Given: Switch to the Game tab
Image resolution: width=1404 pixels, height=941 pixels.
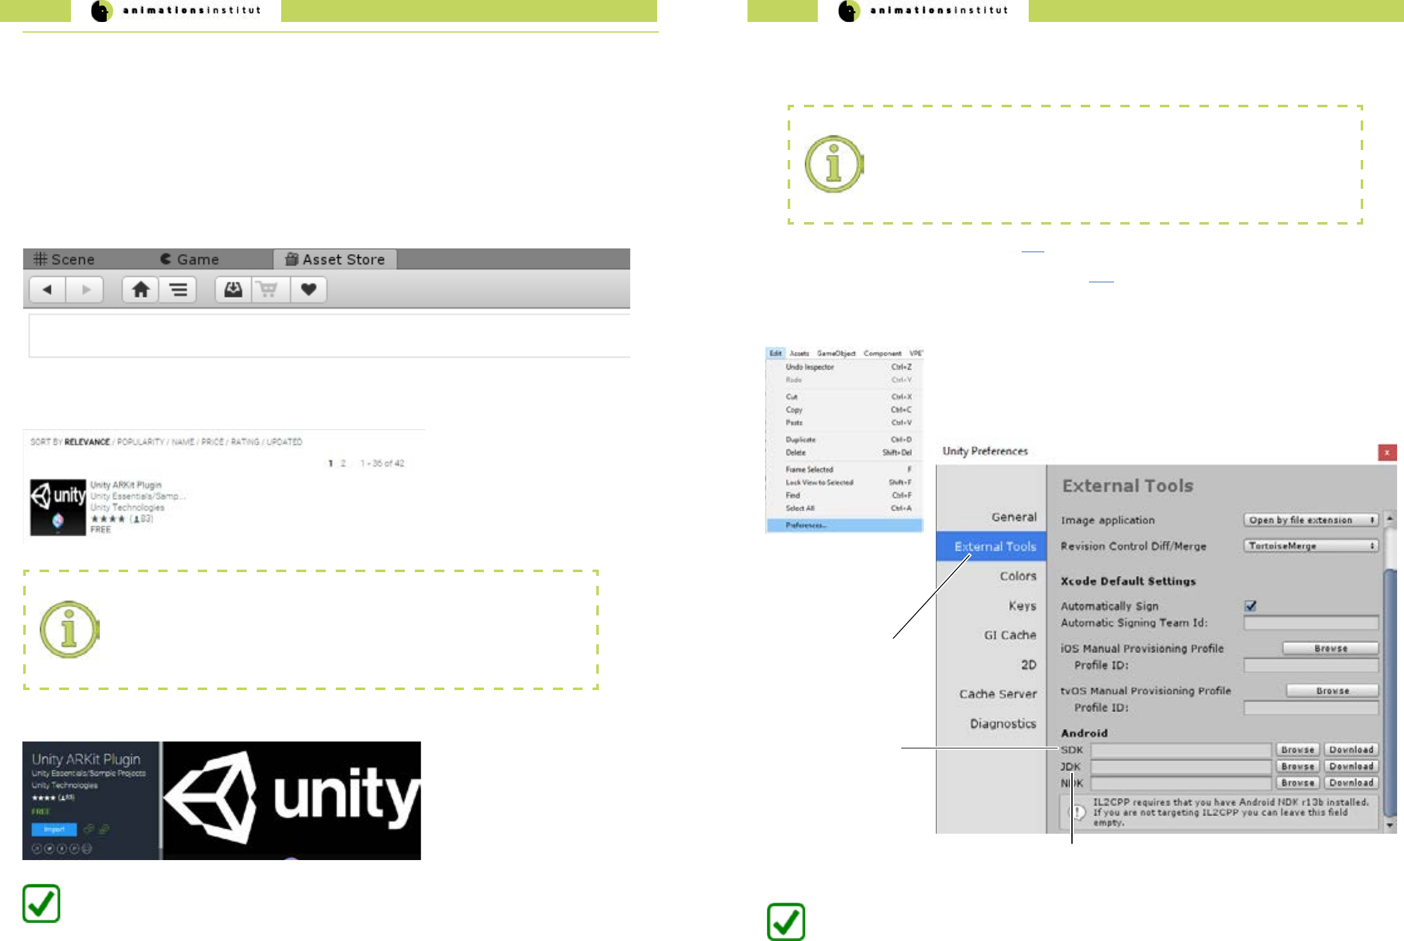Looking at the screenshot, I should pyautogui.click(x=190, y=259).
